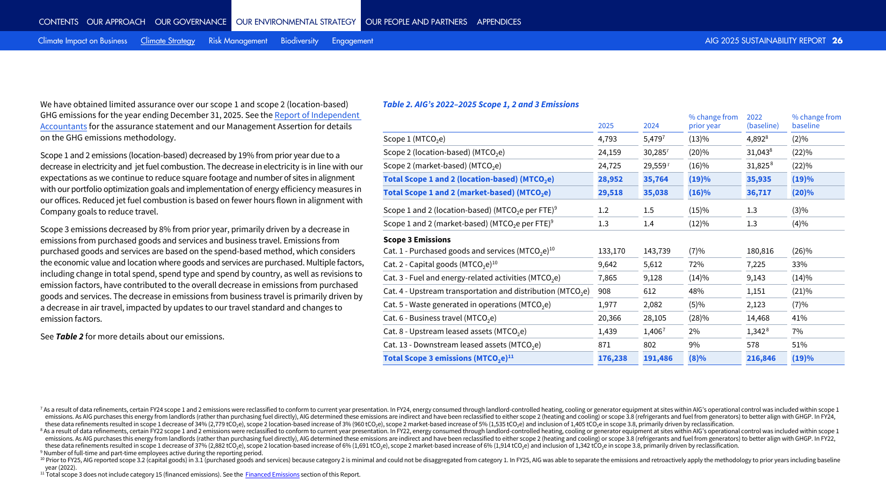The width and height of the screenshot is (886, 497).
Task: Click the '2022 (baseline)' column header
Action: [x=762, y=121]
